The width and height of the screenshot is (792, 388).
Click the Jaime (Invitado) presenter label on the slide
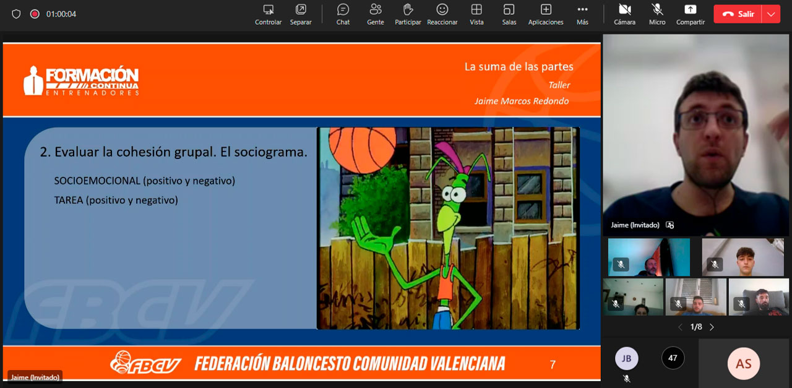click(x=35, y=377)
